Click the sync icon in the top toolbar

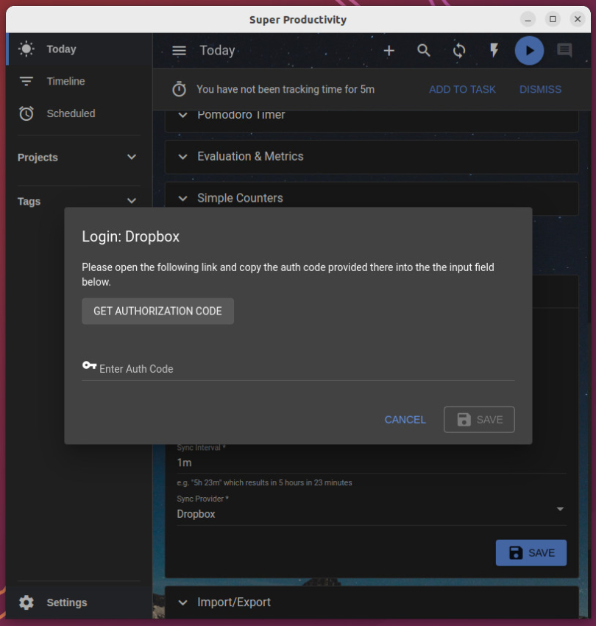coord(459,50)
